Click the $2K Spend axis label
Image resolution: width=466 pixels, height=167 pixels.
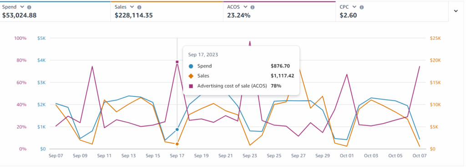tap(41, 105)
